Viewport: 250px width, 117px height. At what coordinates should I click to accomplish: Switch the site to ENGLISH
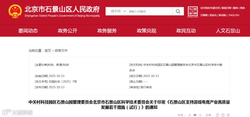click(x=234, y=15)
